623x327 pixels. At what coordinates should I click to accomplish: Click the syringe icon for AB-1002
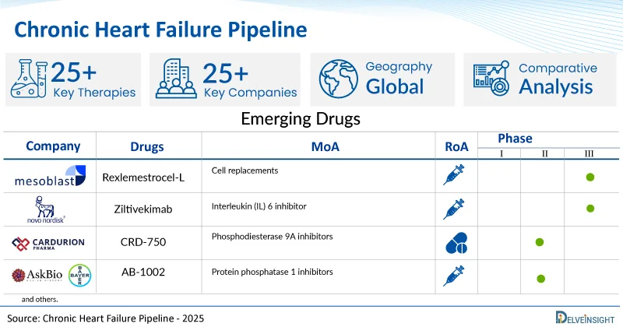coord(454,275)
